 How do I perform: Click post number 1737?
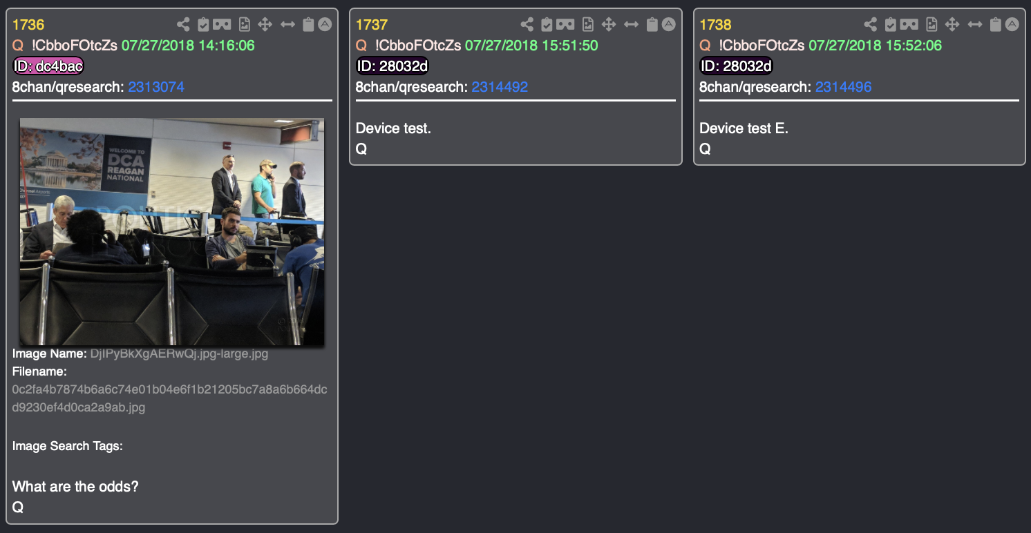pyautogui.click(x=371, y=25)
